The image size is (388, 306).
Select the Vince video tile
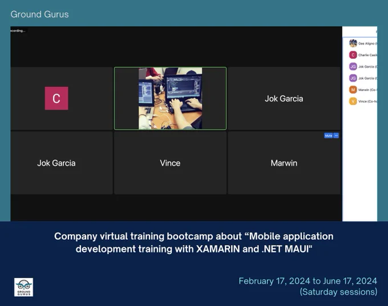[170, 163]
